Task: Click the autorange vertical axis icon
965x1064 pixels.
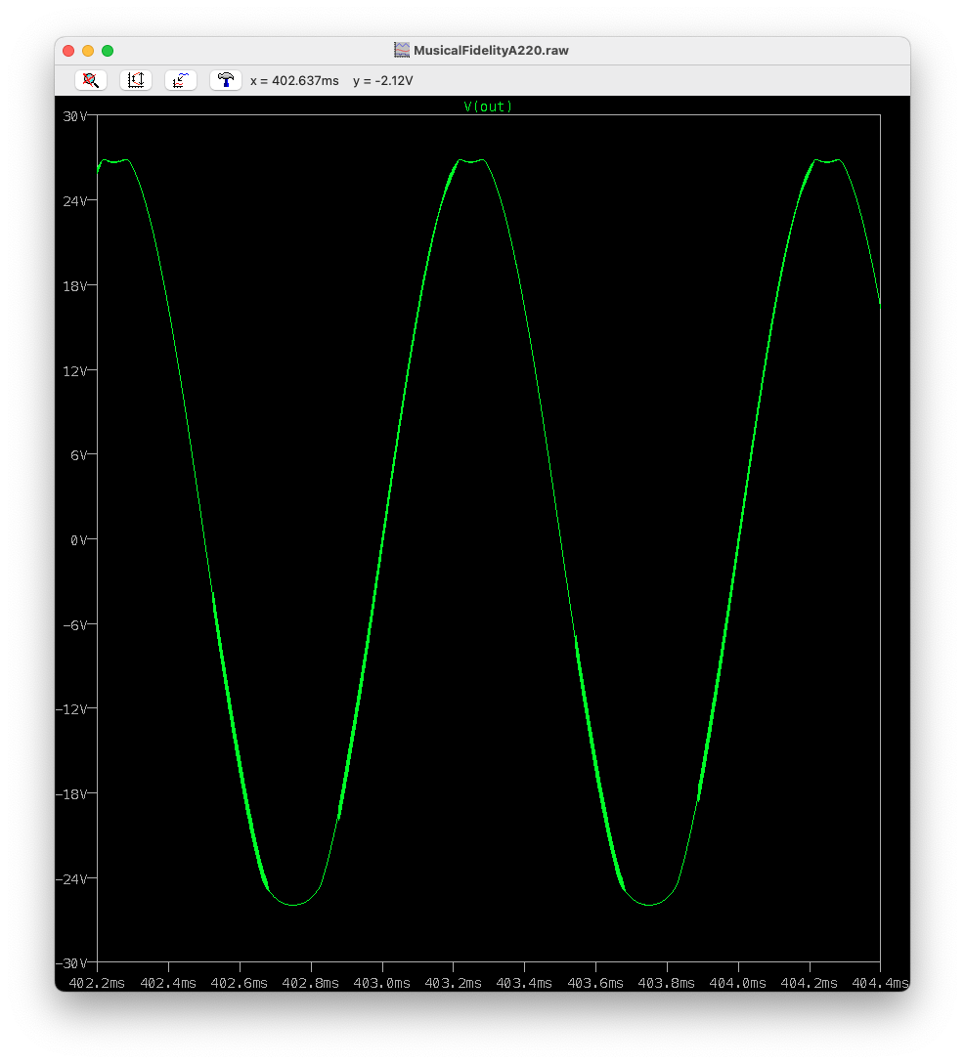Action: pyautogui.click(x=136, y=80)
